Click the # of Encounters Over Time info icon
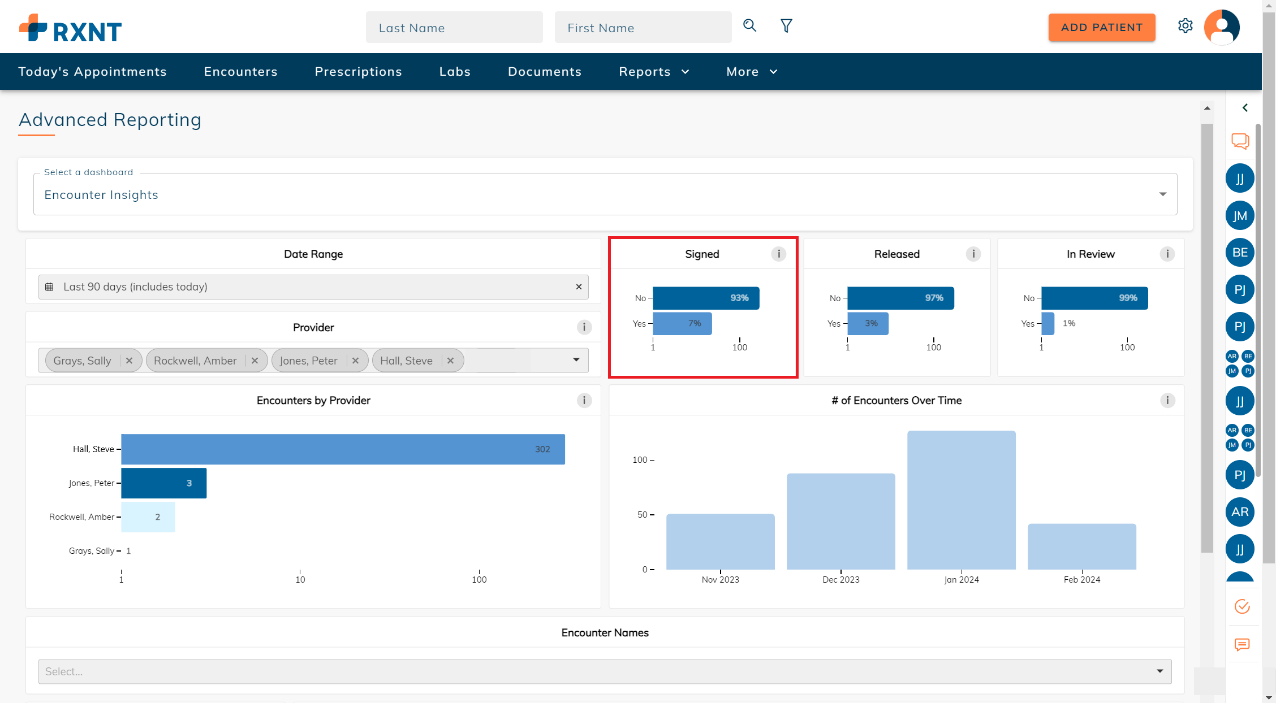 (x=1167, y=400)
